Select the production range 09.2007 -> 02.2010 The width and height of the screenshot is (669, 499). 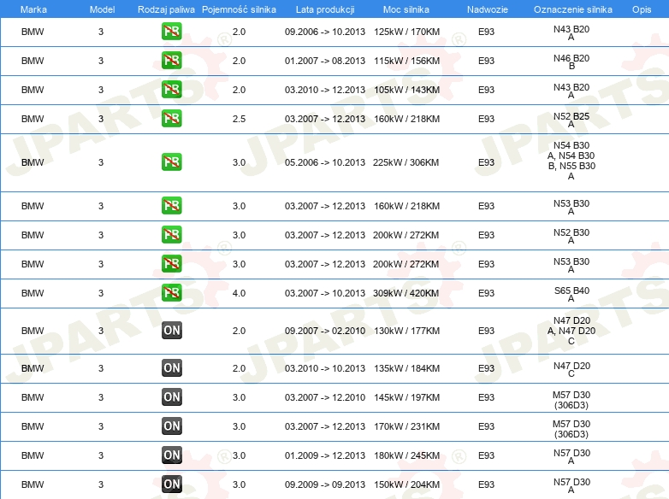(325, 331)
